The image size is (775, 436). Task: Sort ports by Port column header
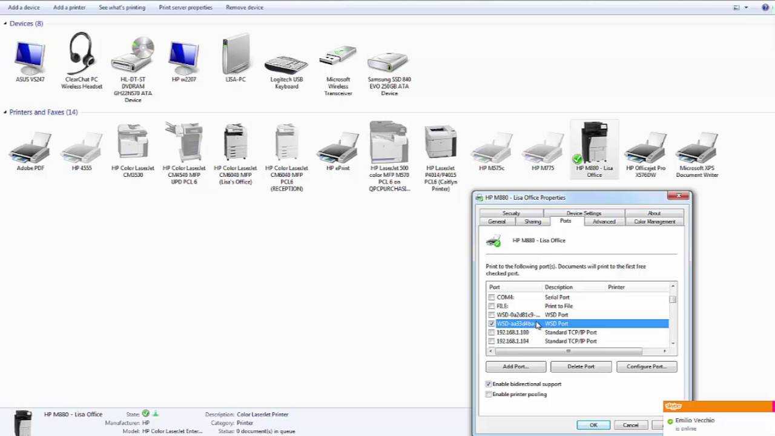pyautogui.click(x=515, y=287)
